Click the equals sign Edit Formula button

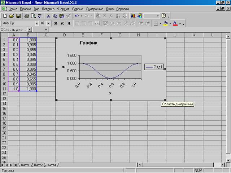[46, 30]
